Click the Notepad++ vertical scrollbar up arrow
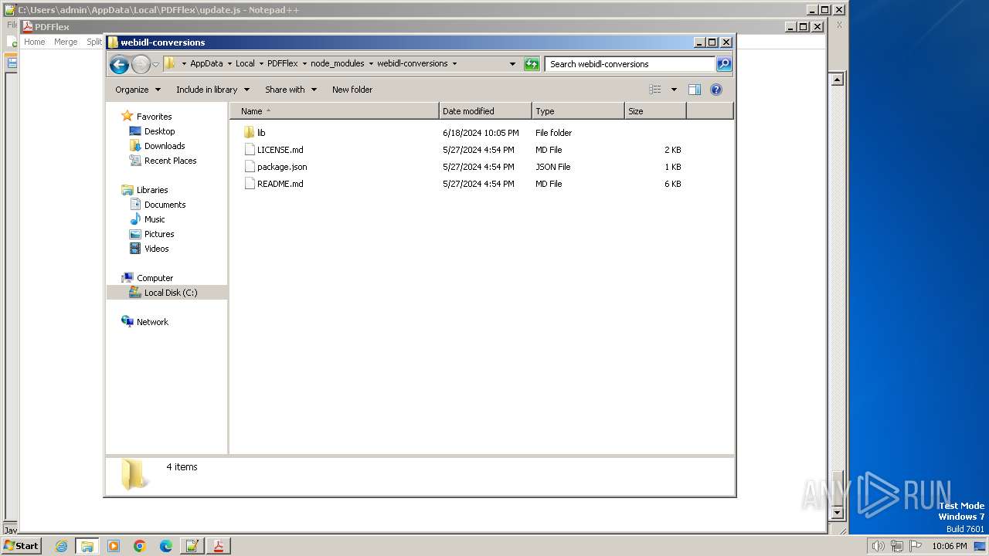This screenshot has width=989, height=556. coord(836,79)
